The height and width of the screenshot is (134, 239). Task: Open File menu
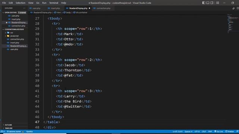tap(4, 3)
